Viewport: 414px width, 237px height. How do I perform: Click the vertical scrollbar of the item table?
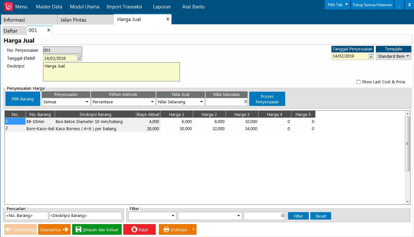click(x=408, y=144)
